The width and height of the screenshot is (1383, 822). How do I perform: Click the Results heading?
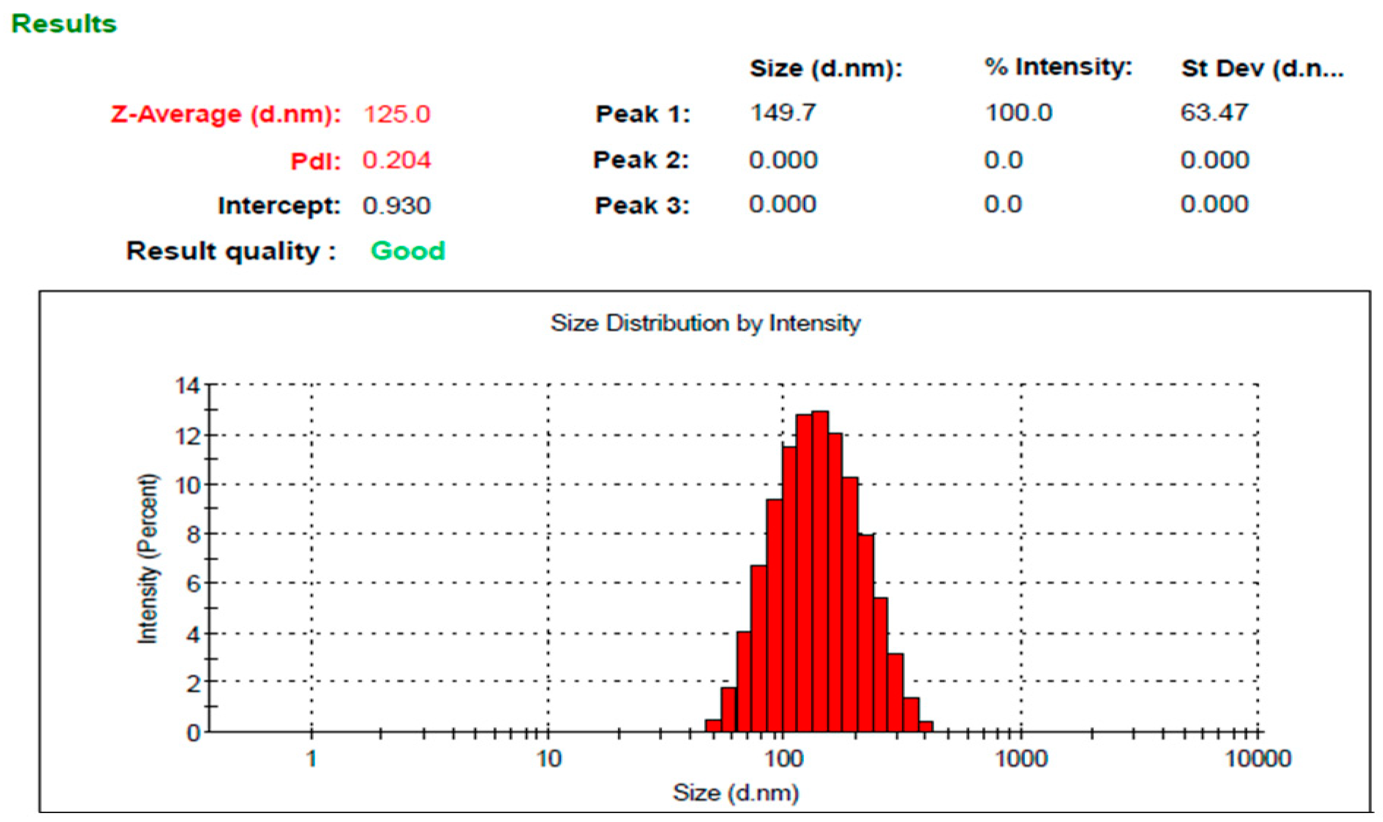64,24
